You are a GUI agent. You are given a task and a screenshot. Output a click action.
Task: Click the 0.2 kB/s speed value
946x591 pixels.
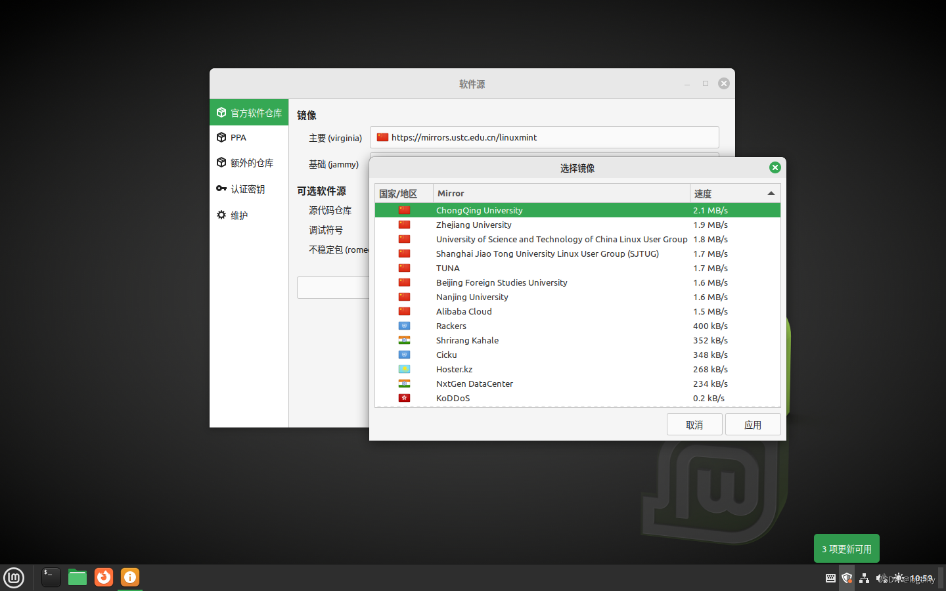tap(709, 398)
